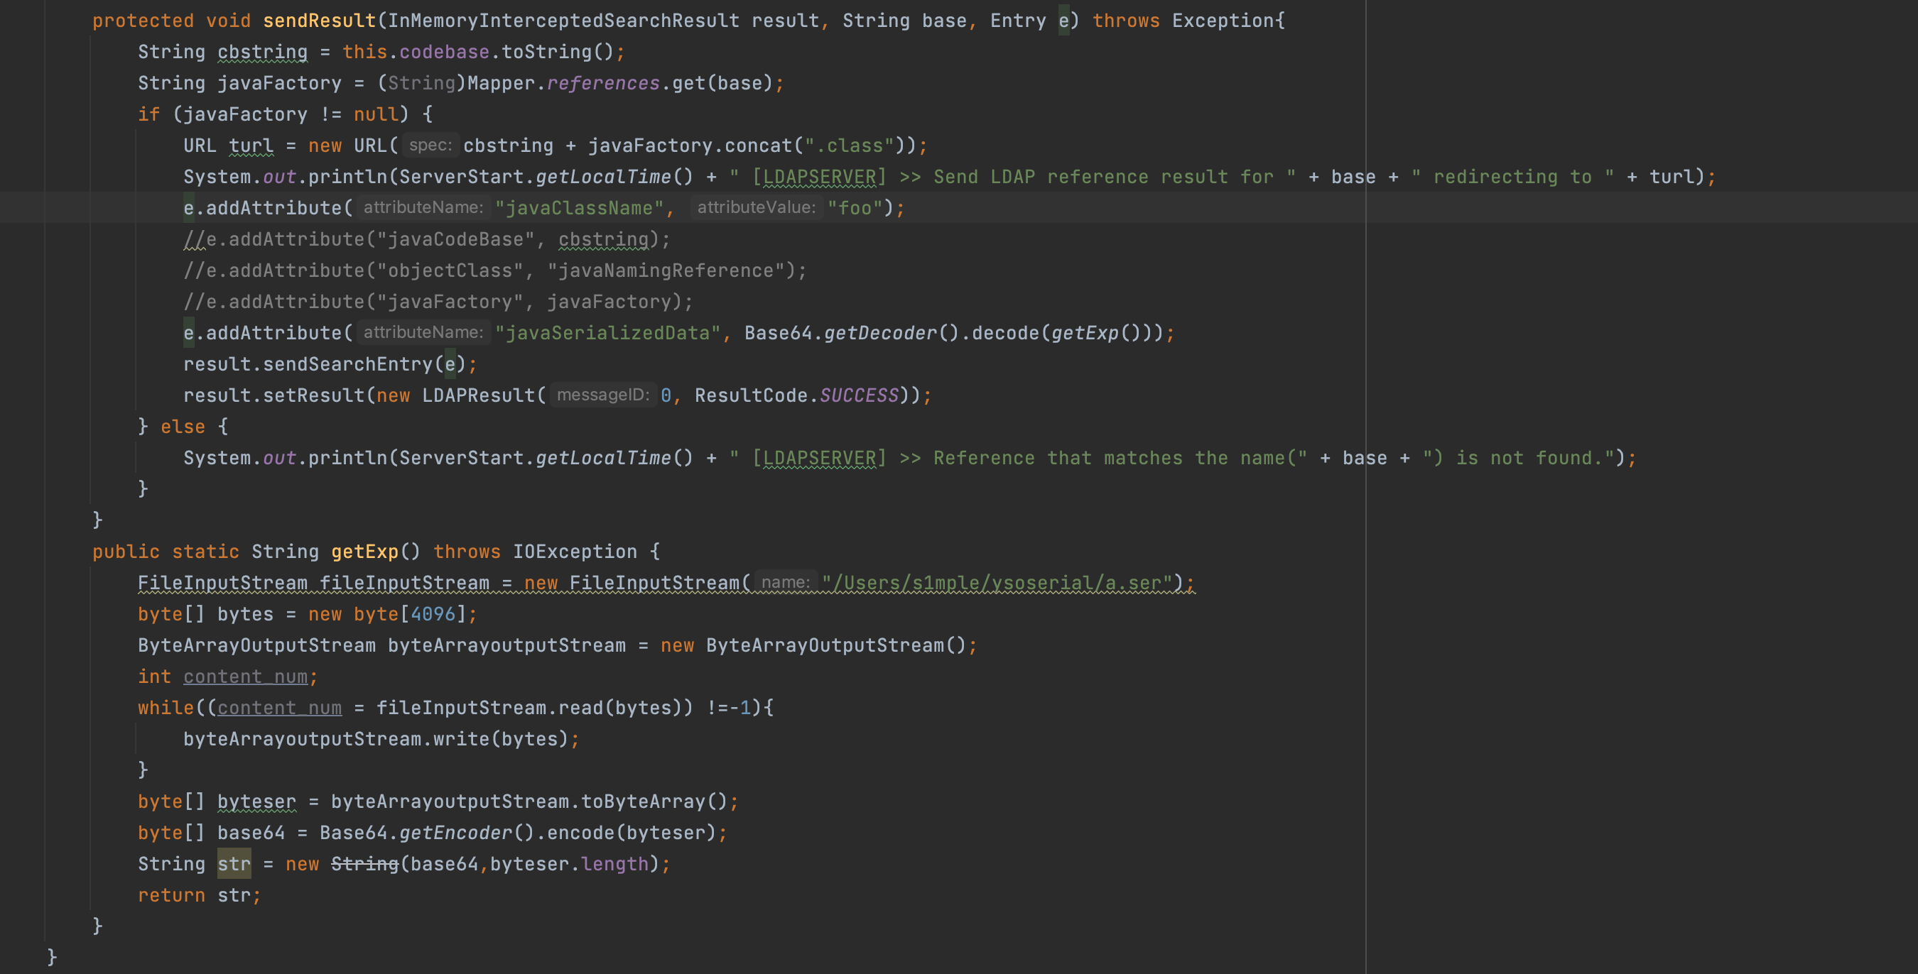This screenshot has height=974, width=1918.
Task: Click the "foo" attribute value string
Action: click(855, 208)
